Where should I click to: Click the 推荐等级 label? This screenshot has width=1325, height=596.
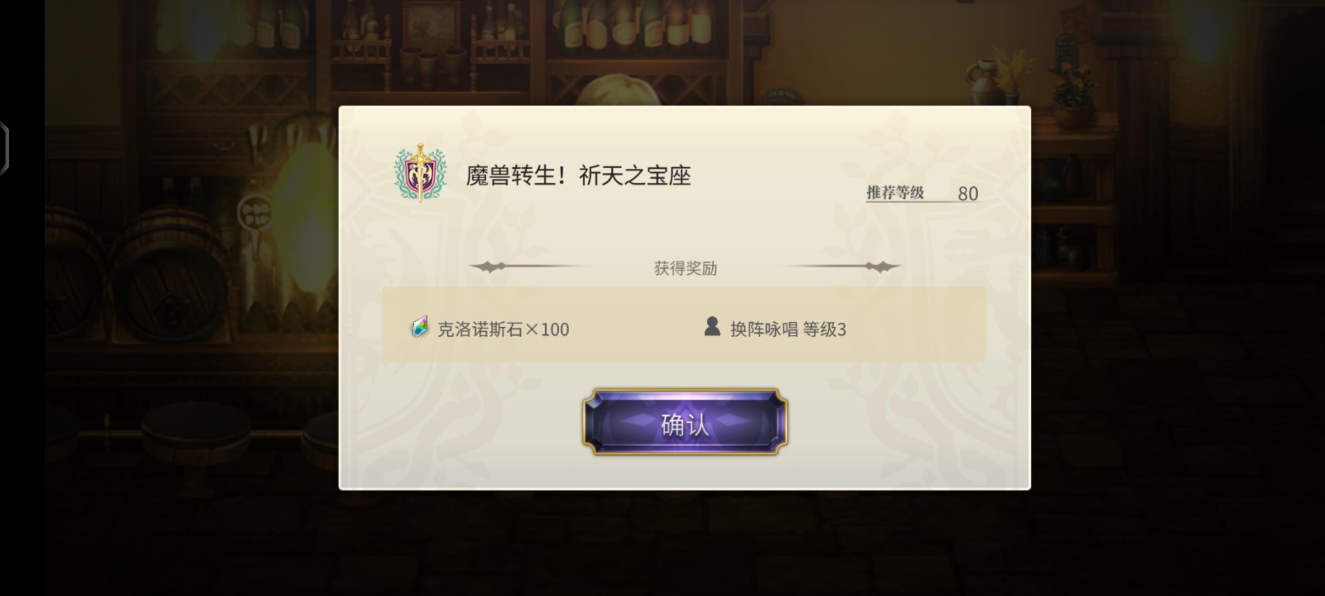tap(895, 193)
